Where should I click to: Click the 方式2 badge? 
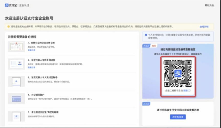(x=146, y=104)
